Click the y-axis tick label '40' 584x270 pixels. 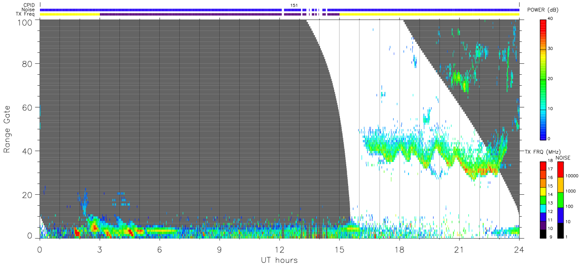pos(27,151)
